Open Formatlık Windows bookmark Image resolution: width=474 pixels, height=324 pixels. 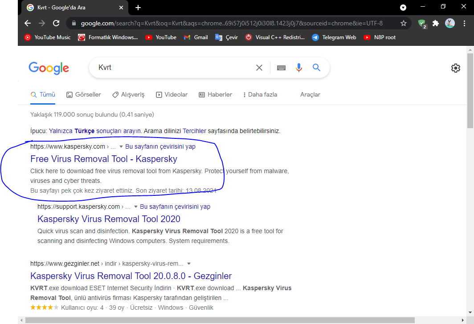[x=108, y=37]
